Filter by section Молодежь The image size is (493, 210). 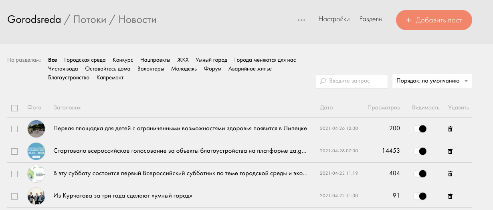tap(184, 69)
